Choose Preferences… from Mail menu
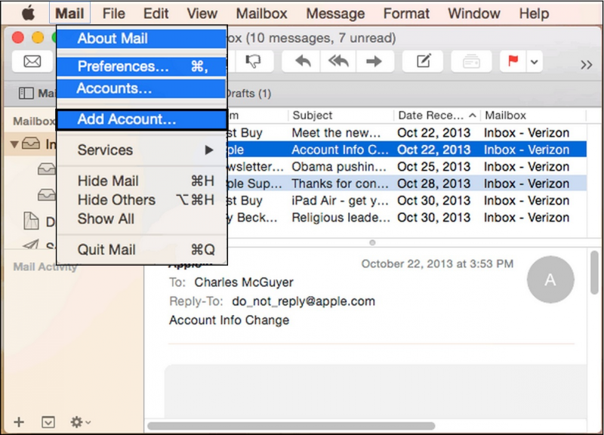604x435 pixels. point(141,66)
